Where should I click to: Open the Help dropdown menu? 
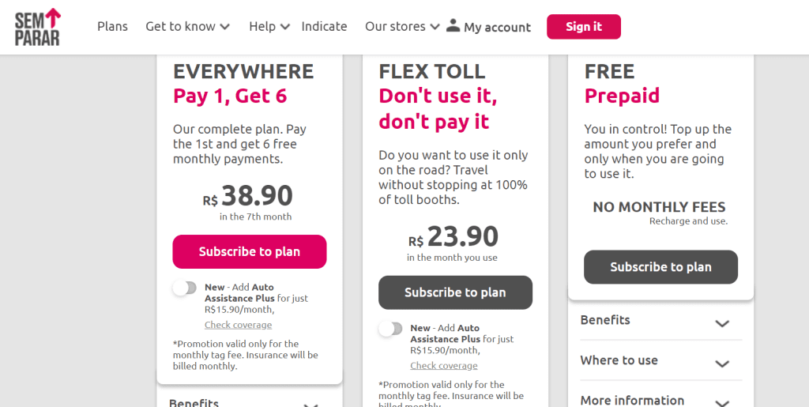(x=269, y=27)
